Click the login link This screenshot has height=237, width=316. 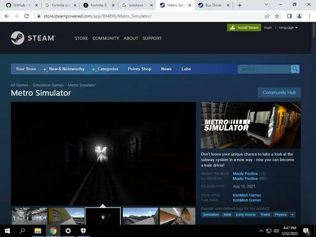[268, 27]
